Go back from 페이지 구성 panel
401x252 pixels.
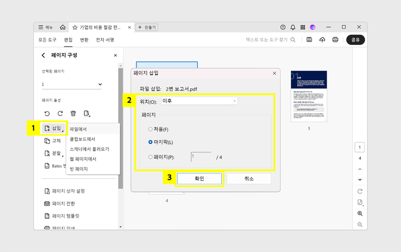coord(43,55)
